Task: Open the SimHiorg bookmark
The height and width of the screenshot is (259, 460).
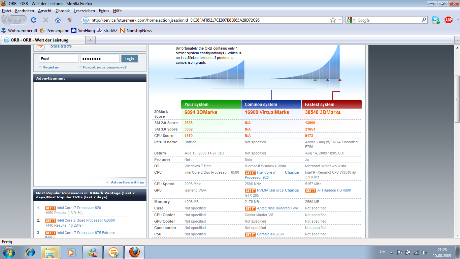Action: click(x=83, y=31)
